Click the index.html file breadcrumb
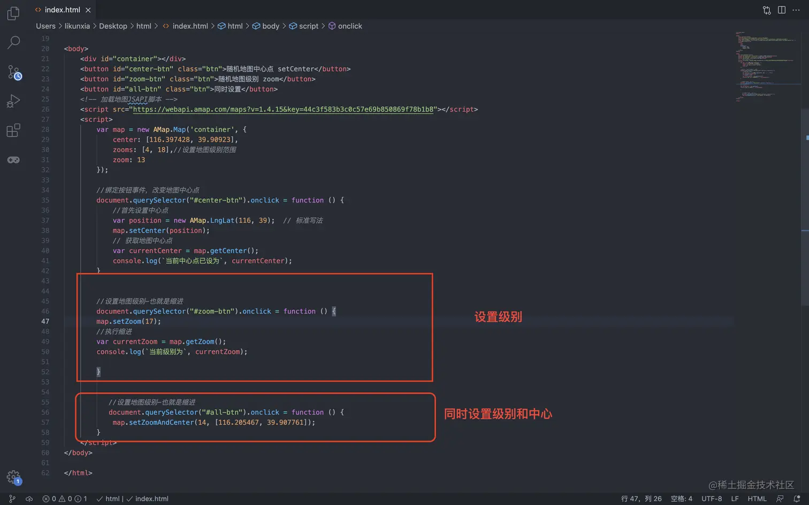The height and width of the screenshot is (505, 809). [185, 26]
